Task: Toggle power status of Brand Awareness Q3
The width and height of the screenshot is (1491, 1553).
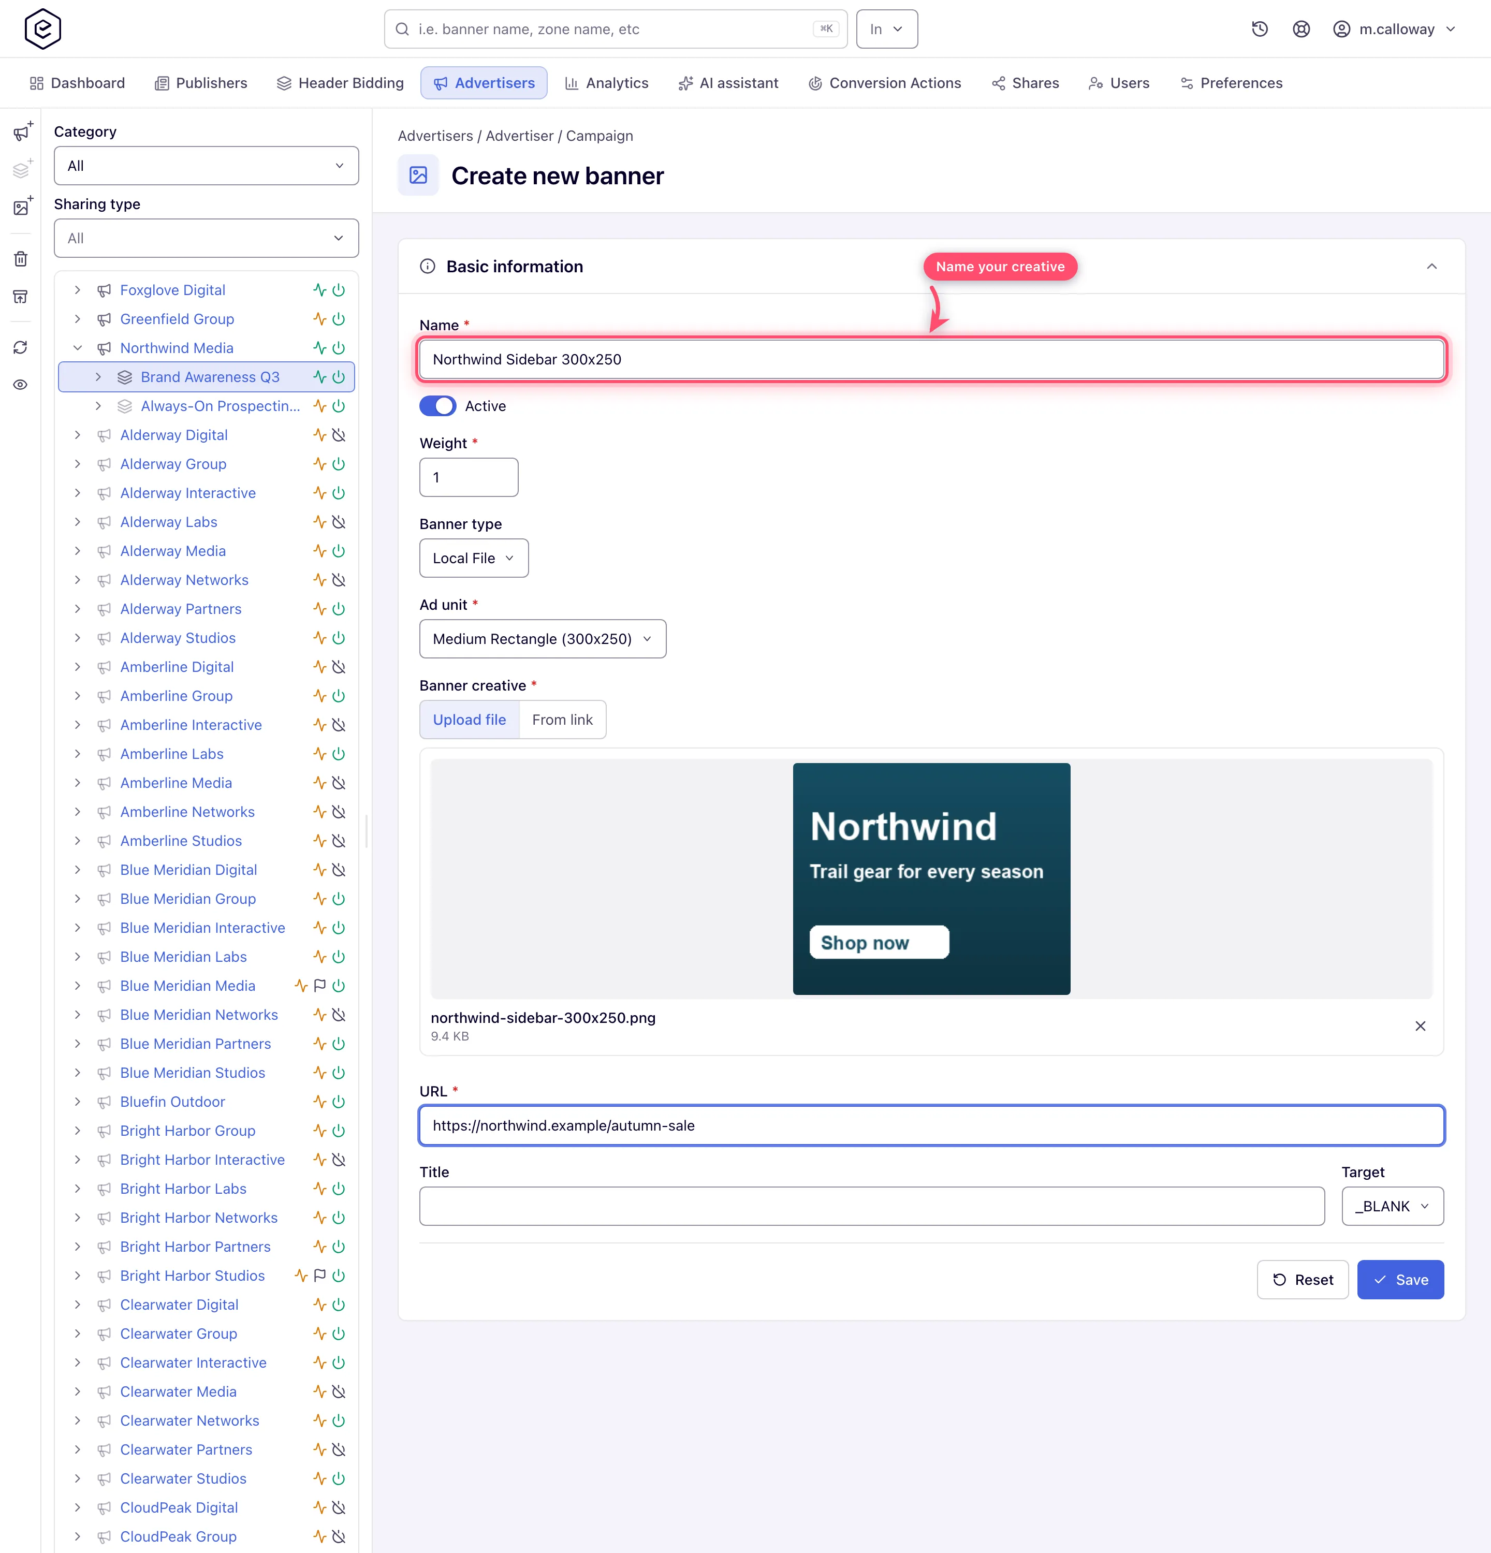Action: pyautogui.click(x=339, y=377)
